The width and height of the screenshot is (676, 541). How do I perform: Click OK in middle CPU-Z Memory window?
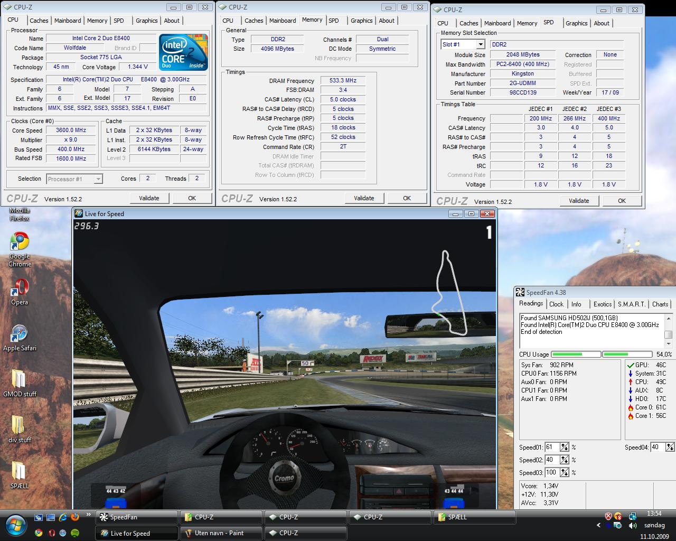[407, 198]
